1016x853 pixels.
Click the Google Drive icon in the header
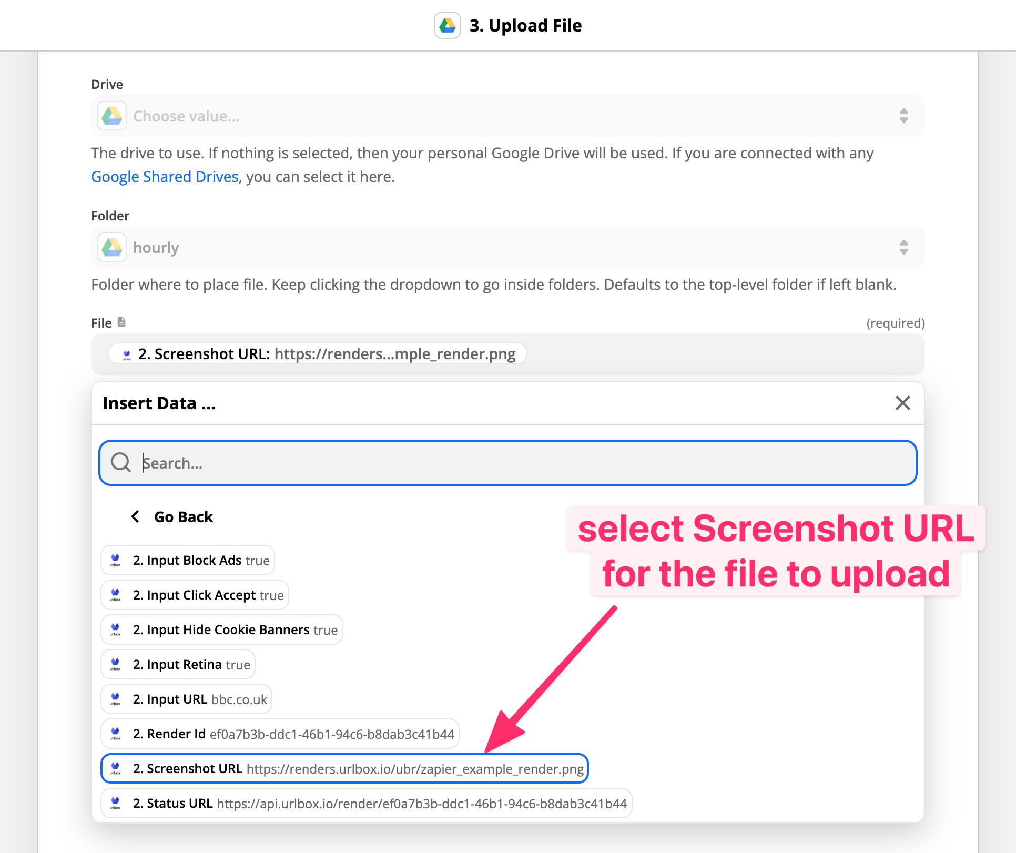click(447, 25)
